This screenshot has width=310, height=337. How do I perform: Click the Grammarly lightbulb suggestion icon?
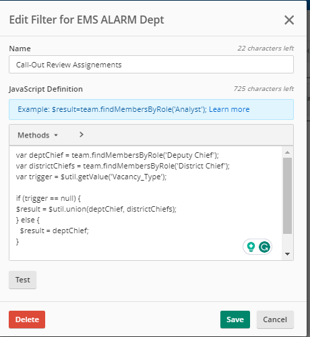(x=251, y=247)
